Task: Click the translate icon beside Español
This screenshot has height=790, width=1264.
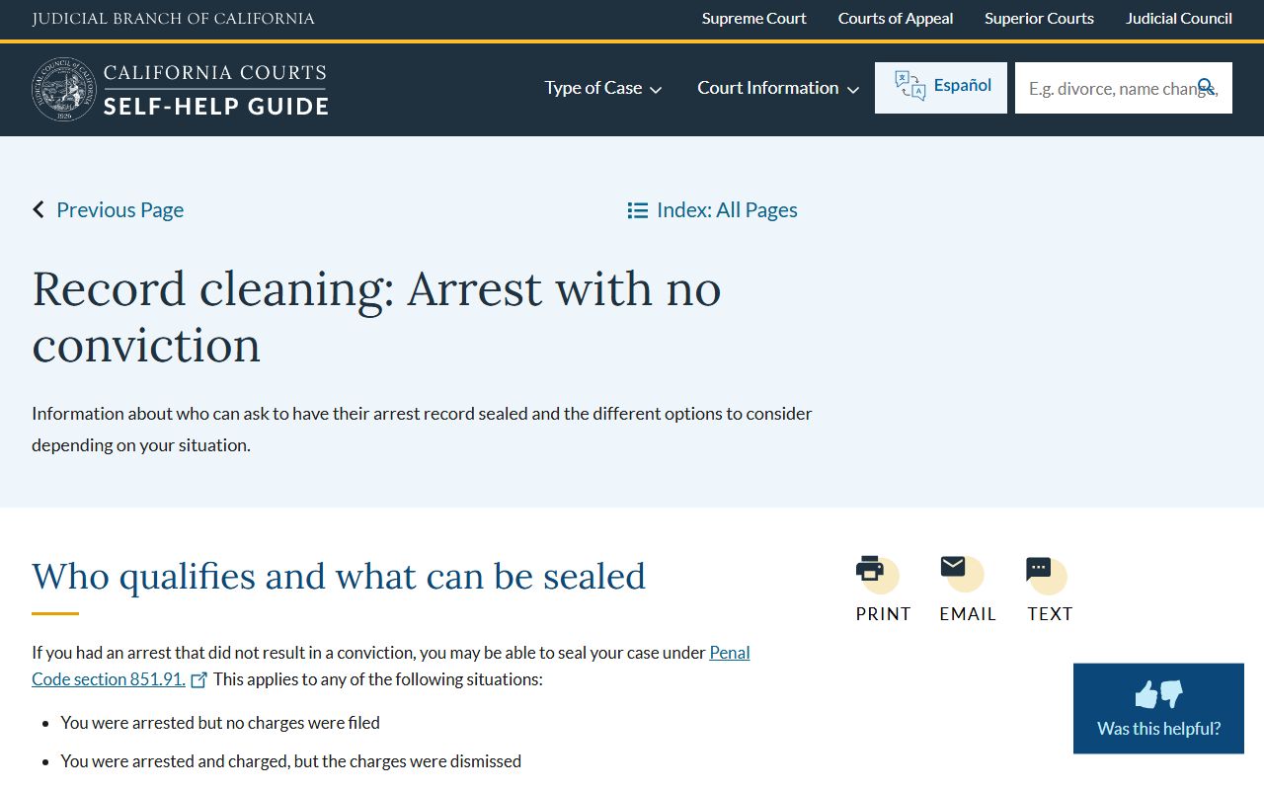Action: click(x=909, y=86)
